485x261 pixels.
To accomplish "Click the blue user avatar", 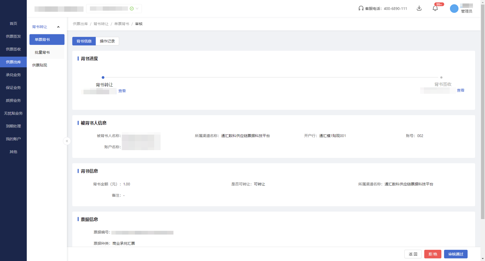I will coord(454,9).
